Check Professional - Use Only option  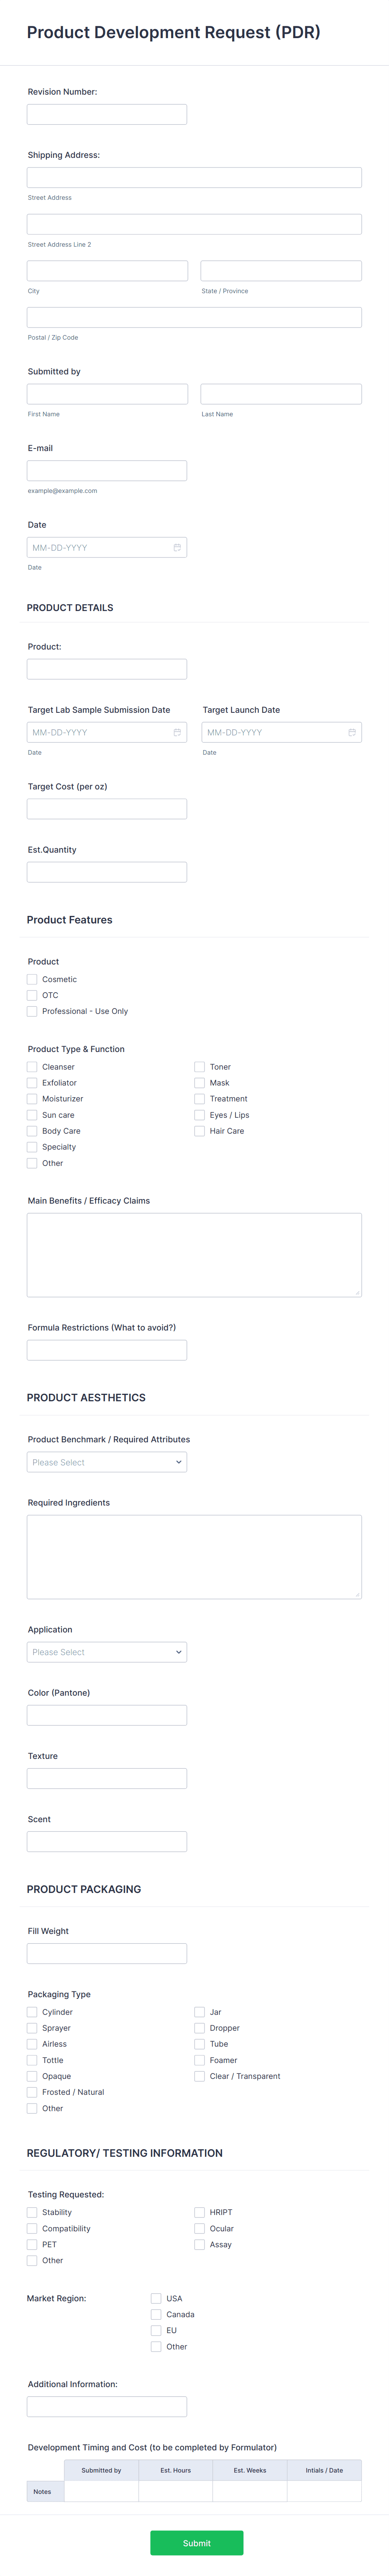(x=33, y=1011)
